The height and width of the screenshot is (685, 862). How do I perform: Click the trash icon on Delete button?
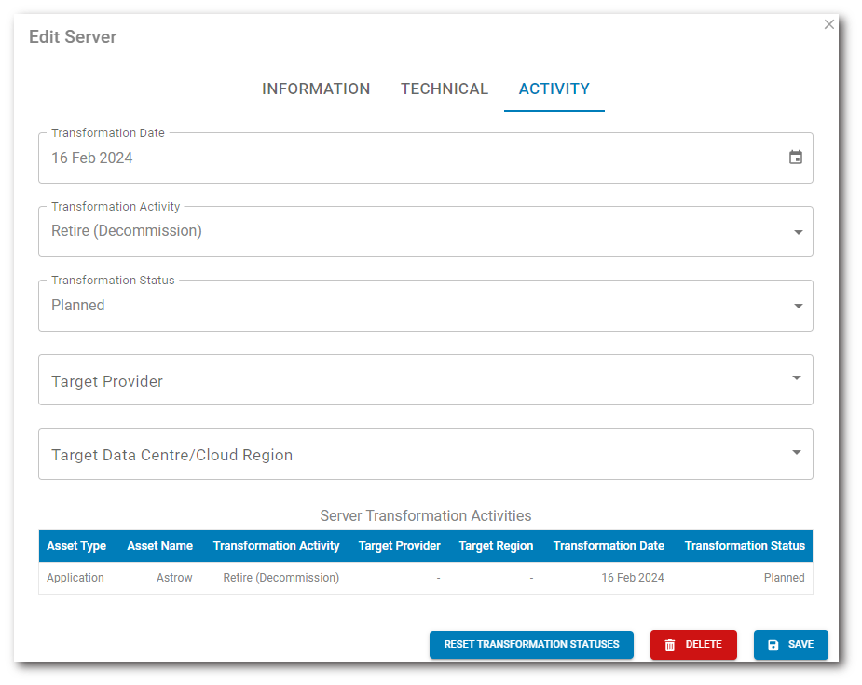pyautogui.click(x=670, y=645)
